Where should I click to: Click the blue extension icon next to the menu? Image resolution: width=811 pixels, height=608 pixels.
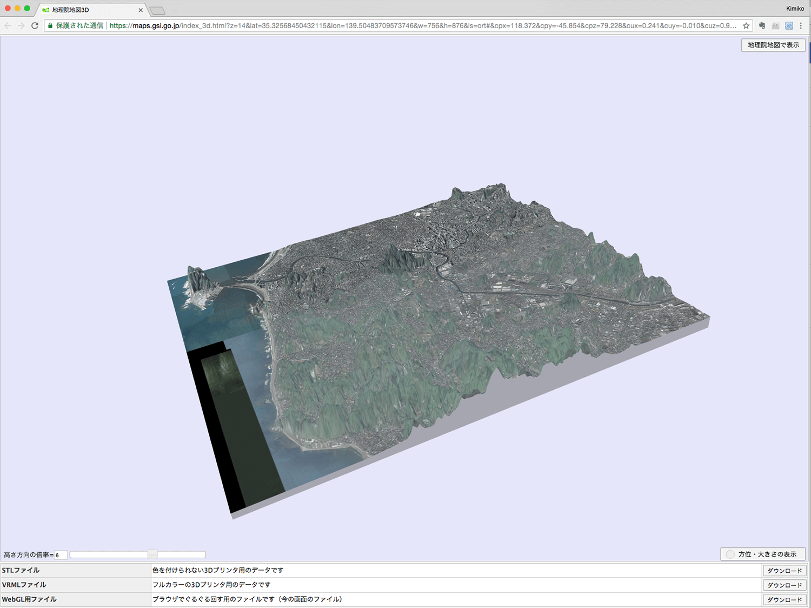[x=789, y=25]
